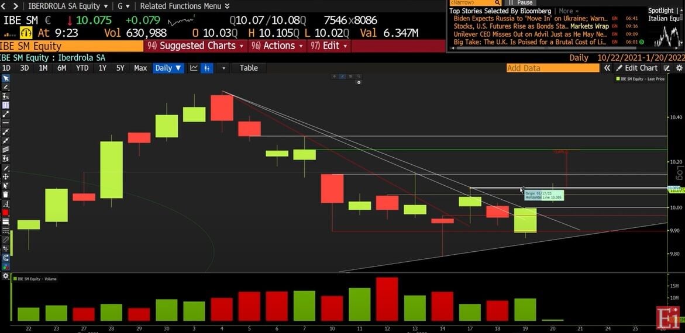Open Related Functions Menu
Viewport: 685px width, 333px height.
(184, 6)
